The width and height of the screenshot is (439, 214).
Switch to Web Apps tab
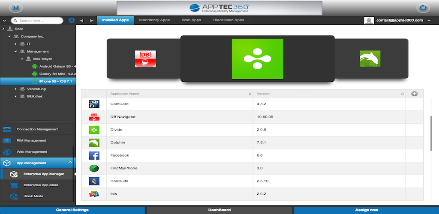pyautogui.click(x=192, y=20)
